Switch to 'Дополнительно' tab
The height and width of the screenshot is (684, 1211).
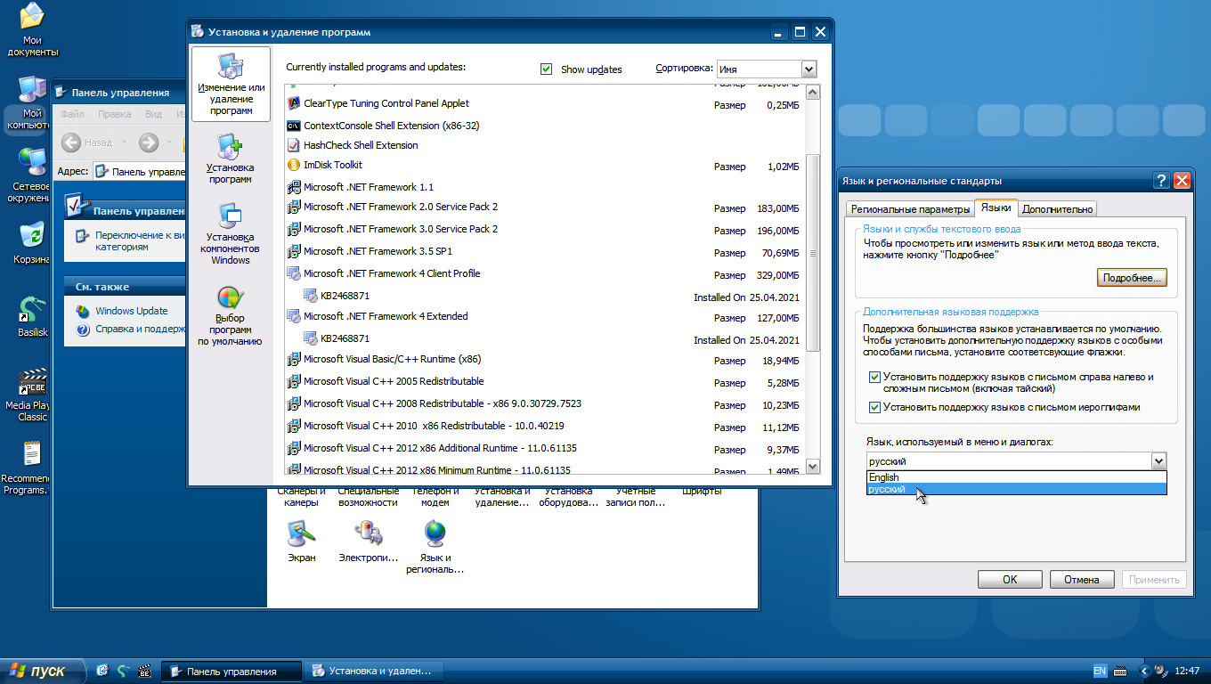tap(1057, 209)
